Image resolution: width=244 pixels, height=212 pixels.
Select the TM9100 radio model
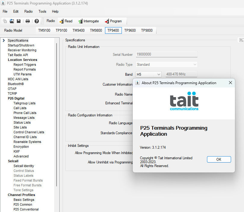point(44,30)
